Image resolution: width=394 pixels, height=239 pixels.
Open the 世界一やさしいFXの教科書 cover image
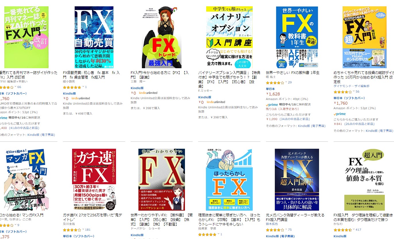tap(297, 37)
